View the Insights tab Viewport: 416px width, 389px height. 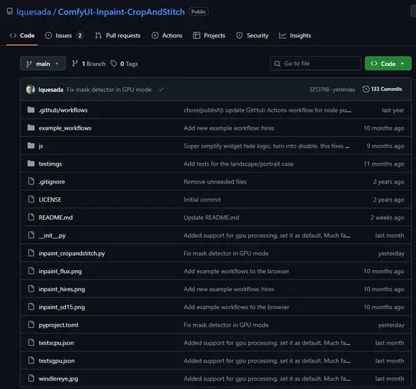(x=295, y=35)
